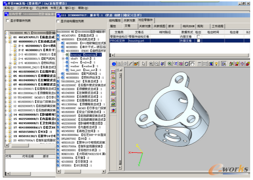The height and width of the screenshot is (180, 253).
Task: Click the blue info icon in viewer toolbar
Action: point(114,64)
